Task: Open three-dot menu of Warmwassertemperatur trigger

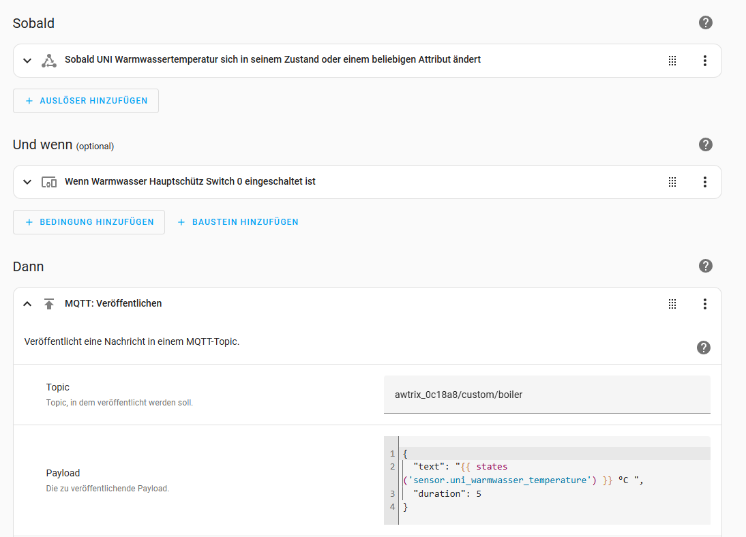Action: (704, 61)
